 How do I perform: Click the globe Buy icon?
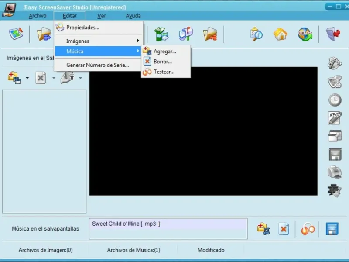point(305,34)
